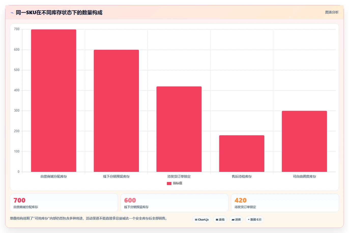
Task: Click the footnote text about 堆叠结构
Action: pyautogui.click(x=89, y=218)
